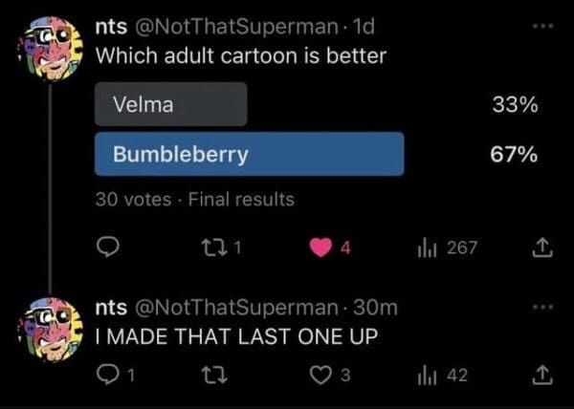This screenshot has width=574, height=409.
Task: Open the 30m timestamp of the second tweet
Action: point(376,307)
